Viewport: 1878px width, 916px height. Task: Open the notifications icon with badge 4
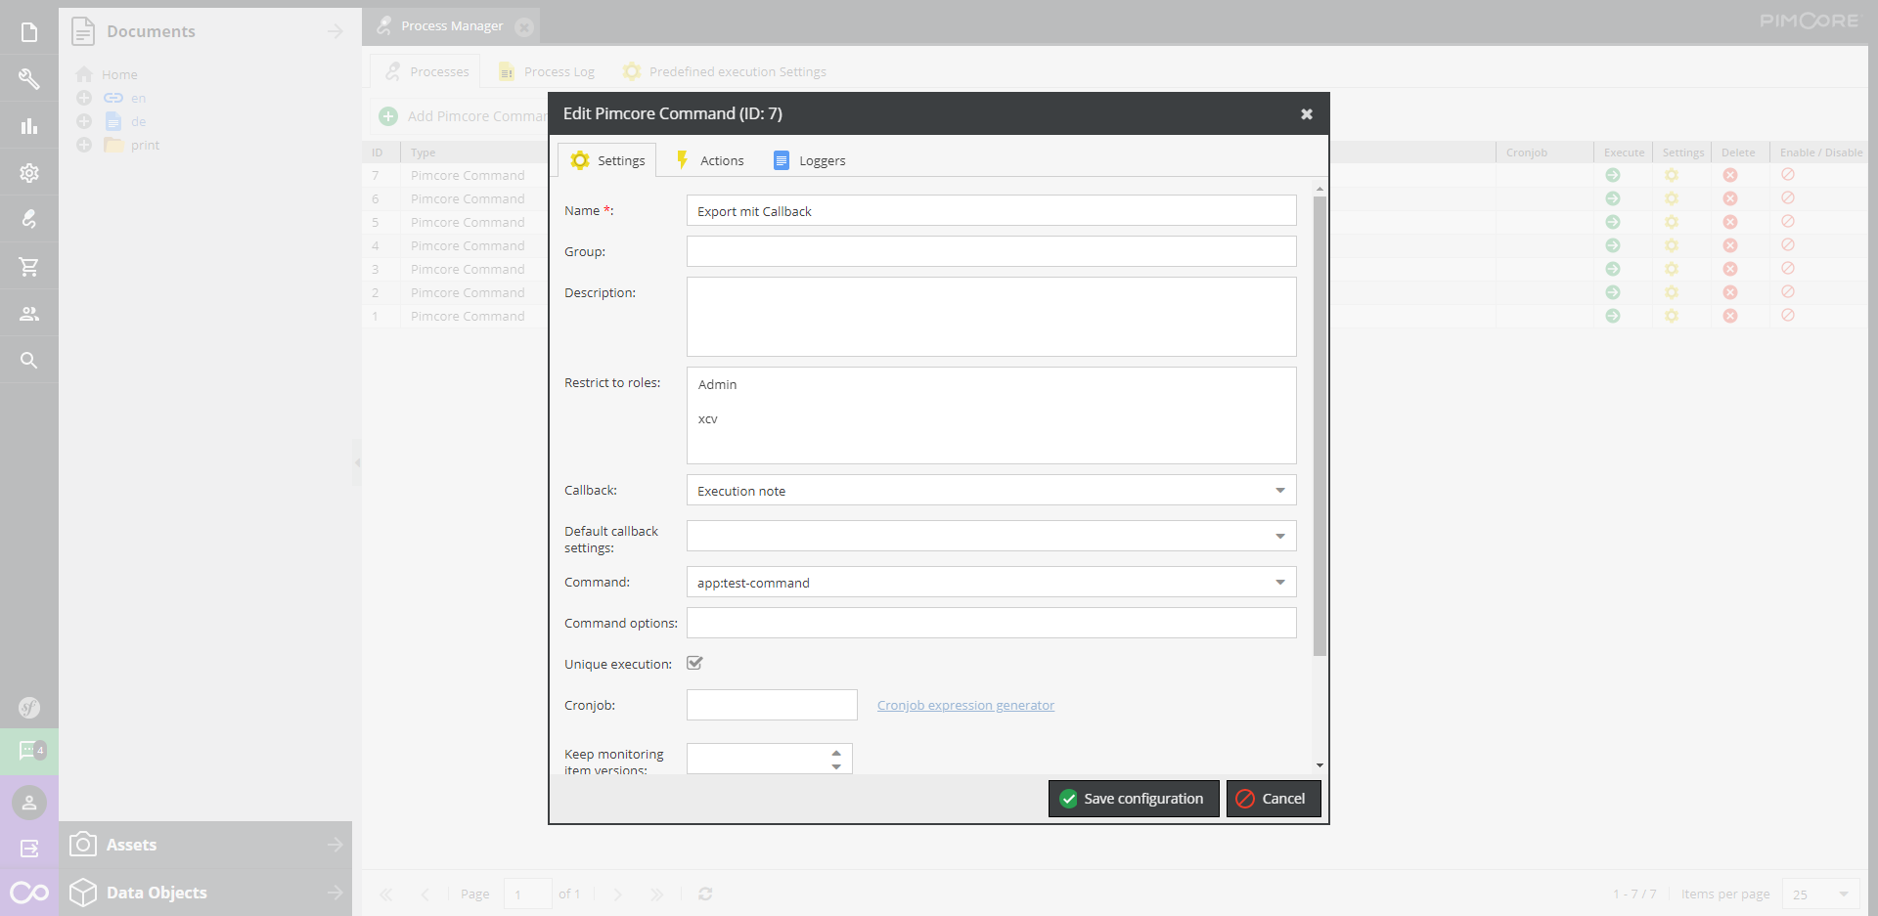tap(29, 751)
